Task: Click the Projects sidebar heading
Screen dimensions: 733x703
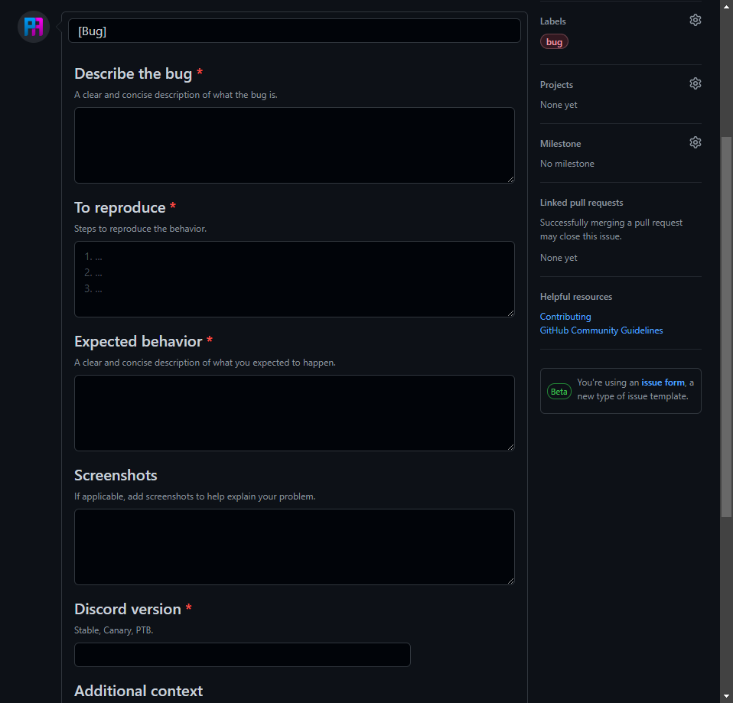Action: [556, 85]
